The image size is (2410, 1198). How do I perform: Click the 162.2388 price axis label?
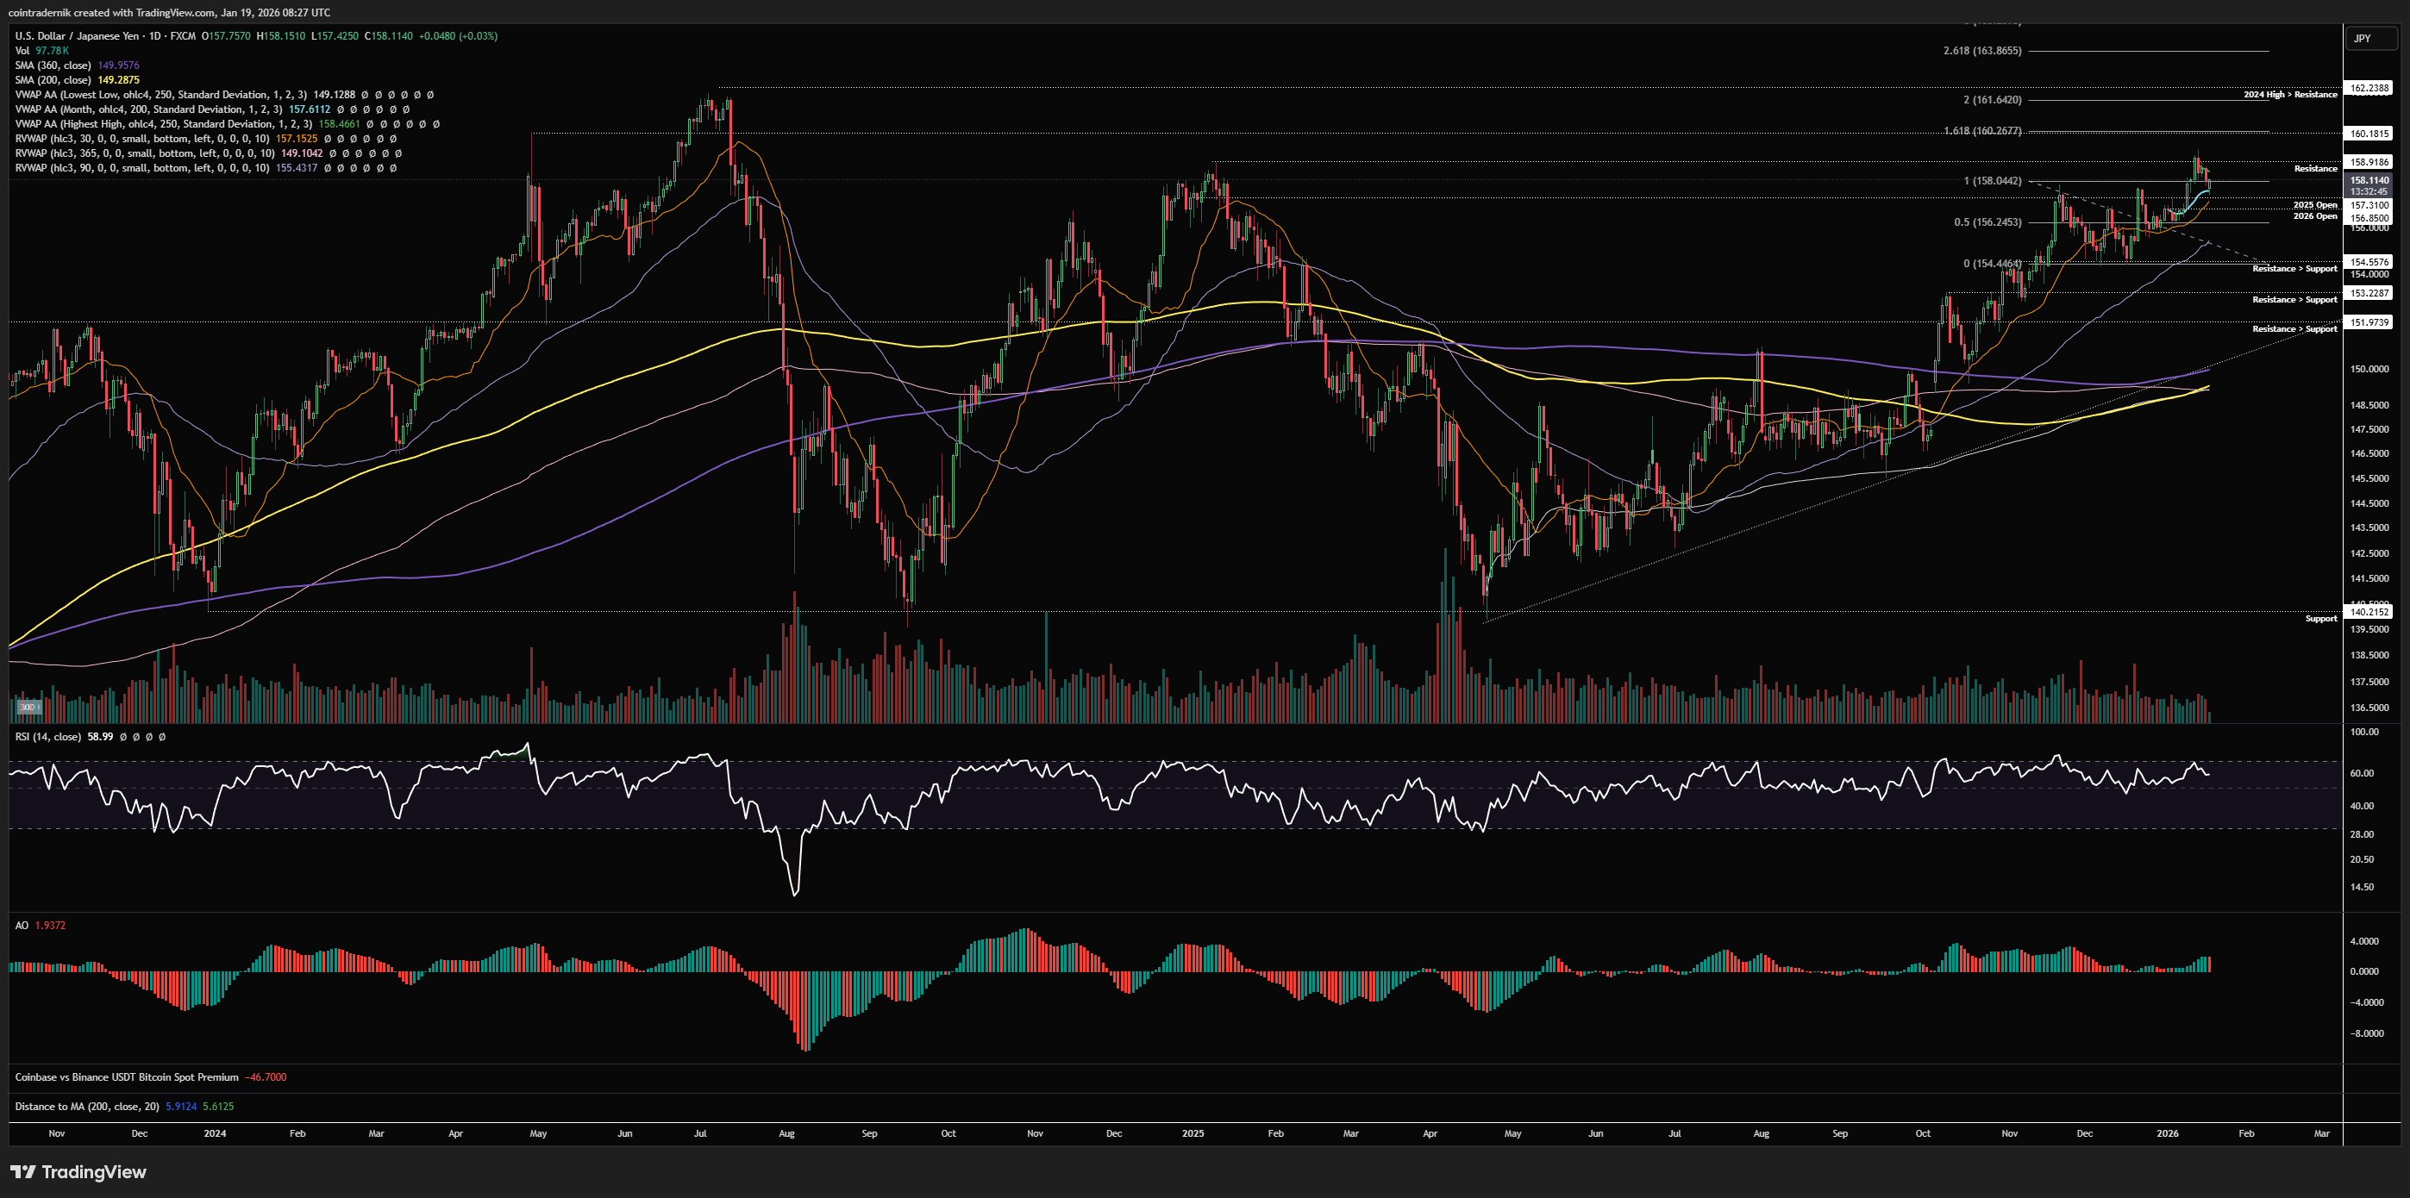click(x=2369, y=88)
